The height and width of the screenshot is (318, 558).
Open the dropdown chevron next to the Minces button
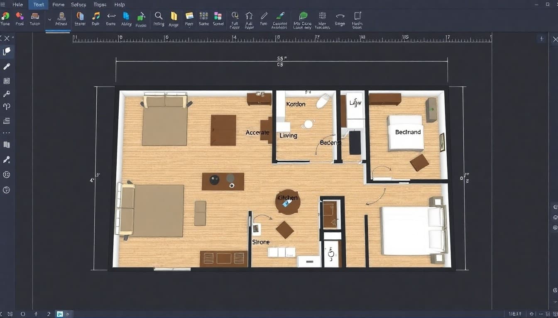50,19
